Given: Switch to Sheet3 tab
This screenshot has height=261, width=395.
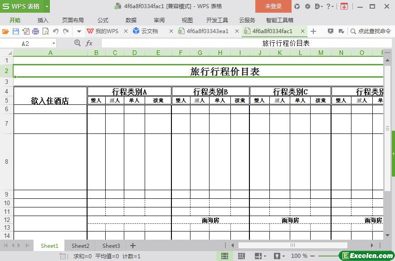Looking at the screenshot, I should (111, 246).
